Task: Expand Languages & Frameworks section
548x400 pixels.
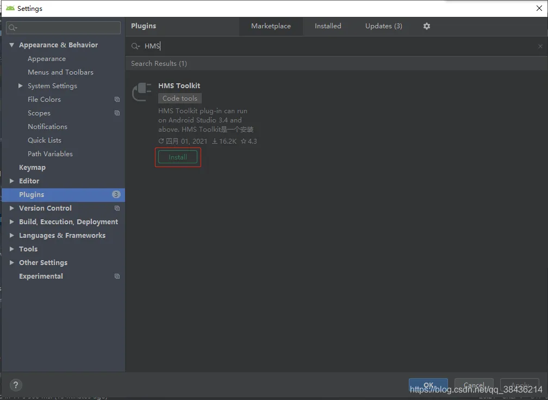Action: tap(11, 236)
